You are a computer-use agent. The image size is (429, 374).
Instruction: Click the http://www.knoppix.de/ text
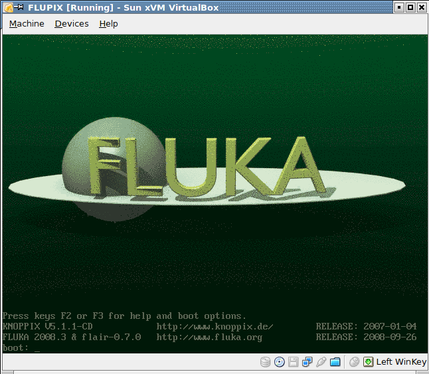(214, 326)
